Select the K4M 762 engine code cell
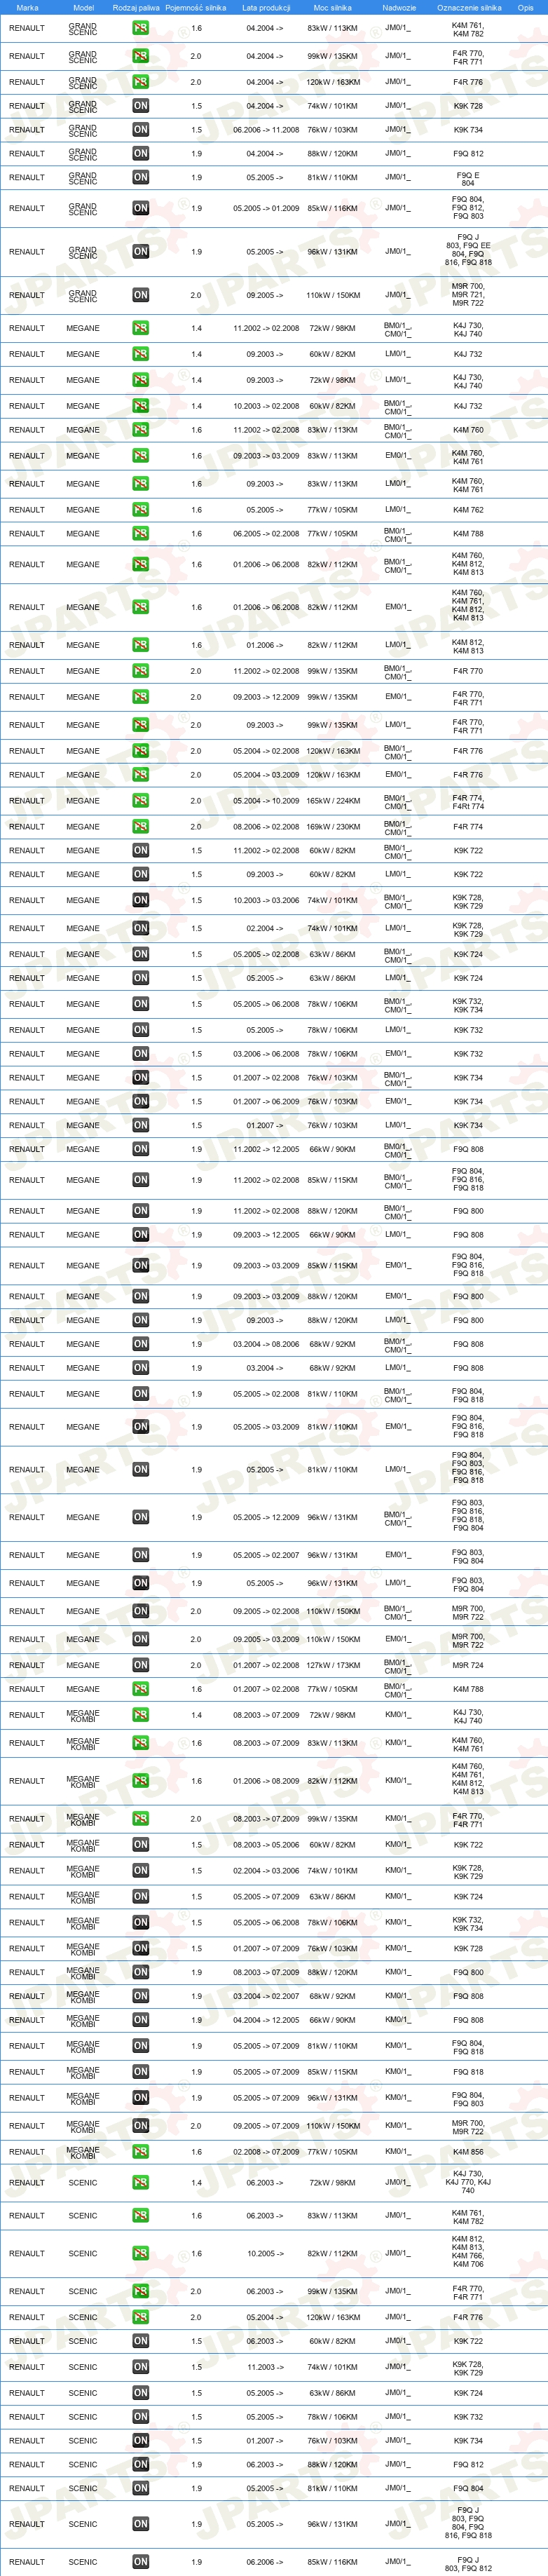The image size is (548, 2576). pos(468,509)
